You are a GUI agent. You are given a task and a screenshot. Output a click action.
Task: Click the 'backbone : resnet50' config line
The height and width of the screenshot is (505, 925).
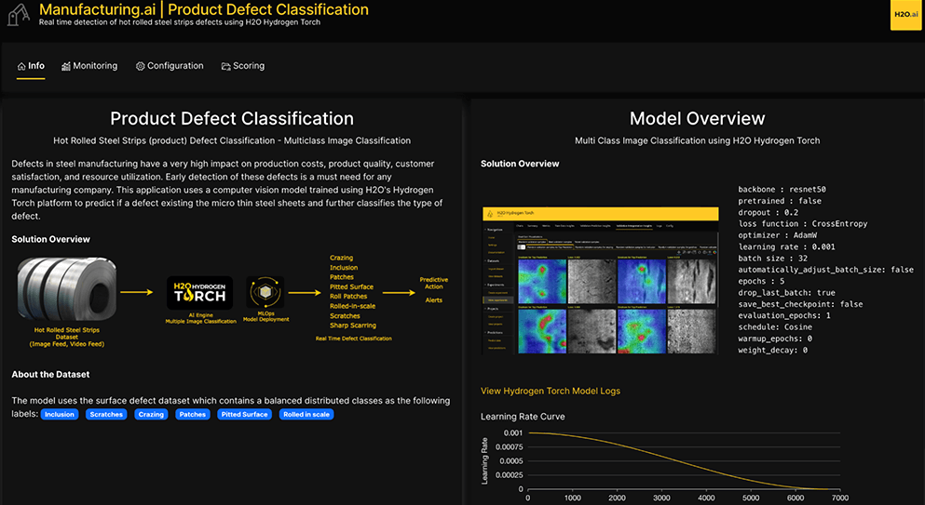tap(782, 189)
